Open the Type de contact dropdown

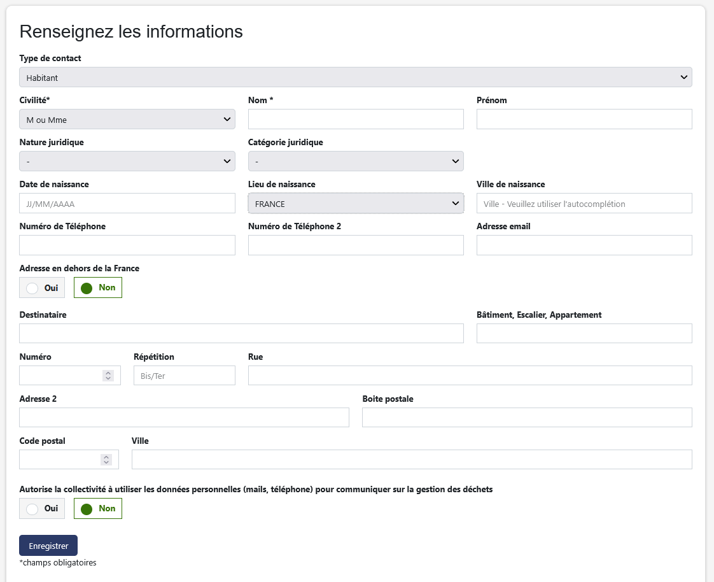[x=355, y=77]
